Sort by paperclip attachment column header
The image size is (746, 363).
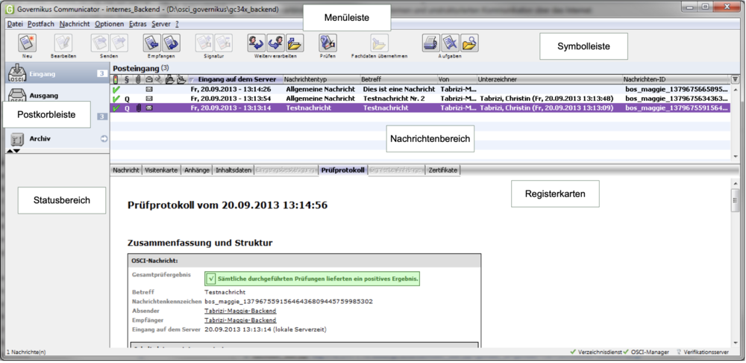coord(139,79)
